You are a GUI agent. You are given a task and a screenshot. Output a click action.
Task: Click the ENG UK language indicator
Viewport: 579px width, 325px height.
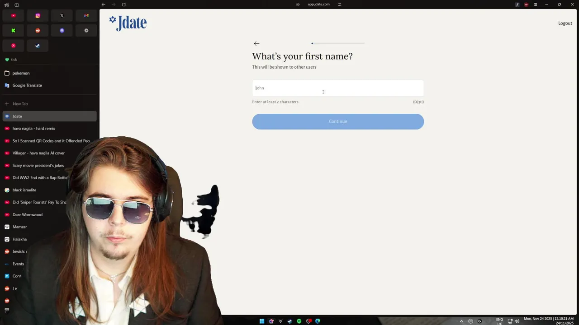coord(499,321)
